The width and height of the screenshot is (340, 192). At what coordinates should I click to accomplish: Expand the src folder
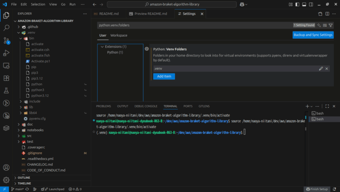point(19,136)
